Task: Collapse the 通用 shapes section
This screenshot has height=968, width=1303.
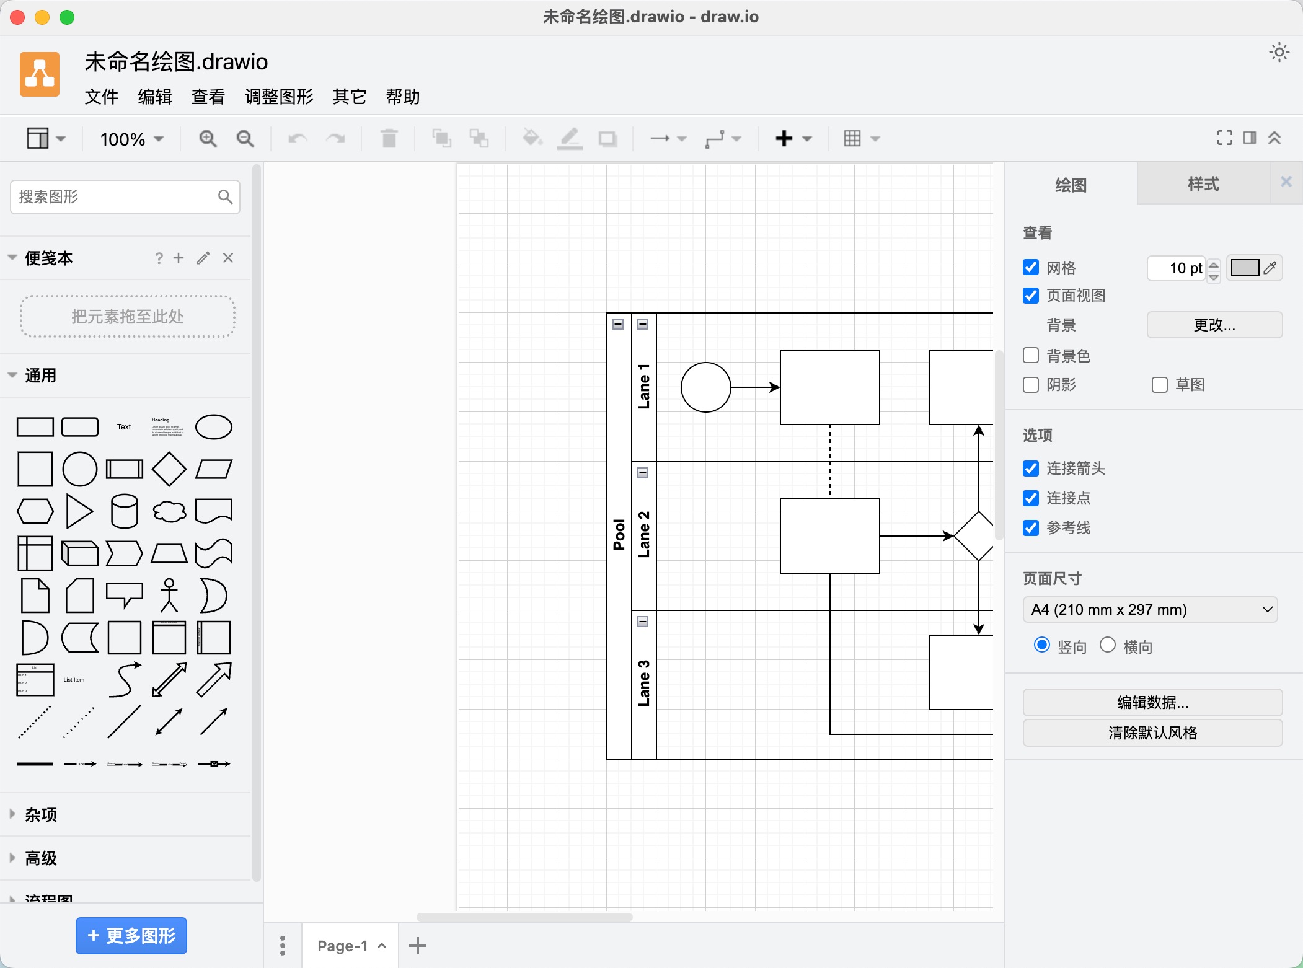Action: pyautogui.click(x=12, y=375)
